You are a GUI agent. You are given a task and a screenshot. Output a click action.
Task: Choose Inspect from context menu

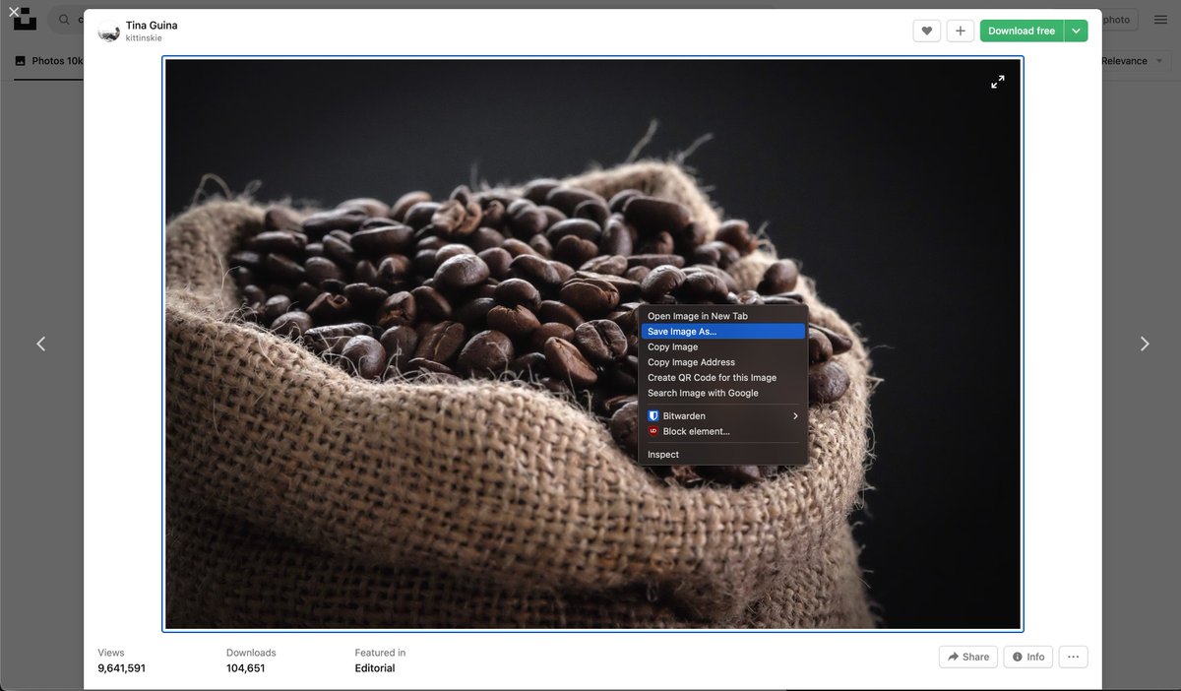click(x=723, y=455)
